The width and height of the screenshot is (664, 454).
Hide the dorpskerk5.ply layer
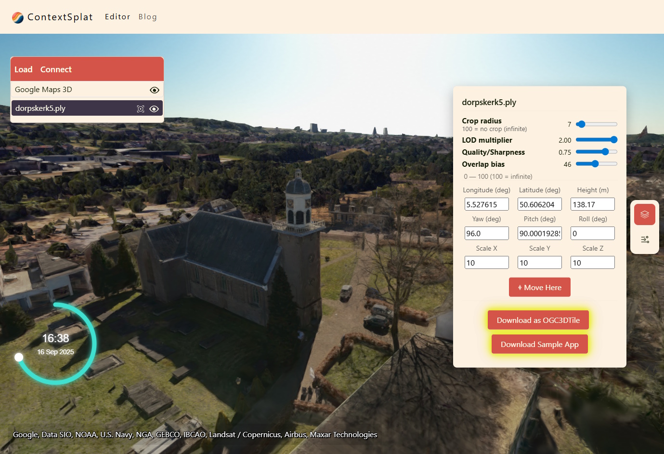click(154, 109)
